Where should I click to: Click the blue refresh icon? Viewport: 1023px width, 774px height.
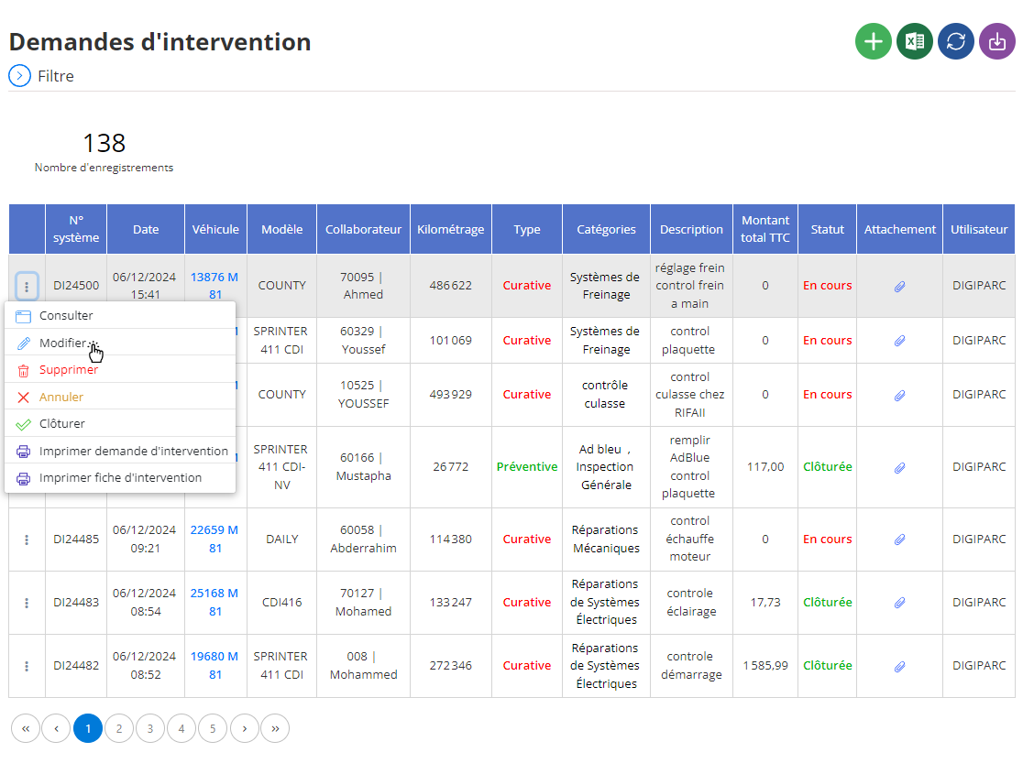coord(956,42)
